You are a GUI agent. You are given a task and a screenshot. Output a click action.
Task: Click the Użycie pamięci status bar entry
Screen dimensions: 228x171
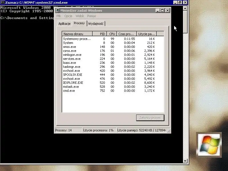142,130
